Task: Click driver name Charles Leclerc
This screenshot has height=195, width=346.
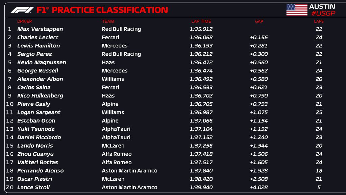Action: coord(38,38)
